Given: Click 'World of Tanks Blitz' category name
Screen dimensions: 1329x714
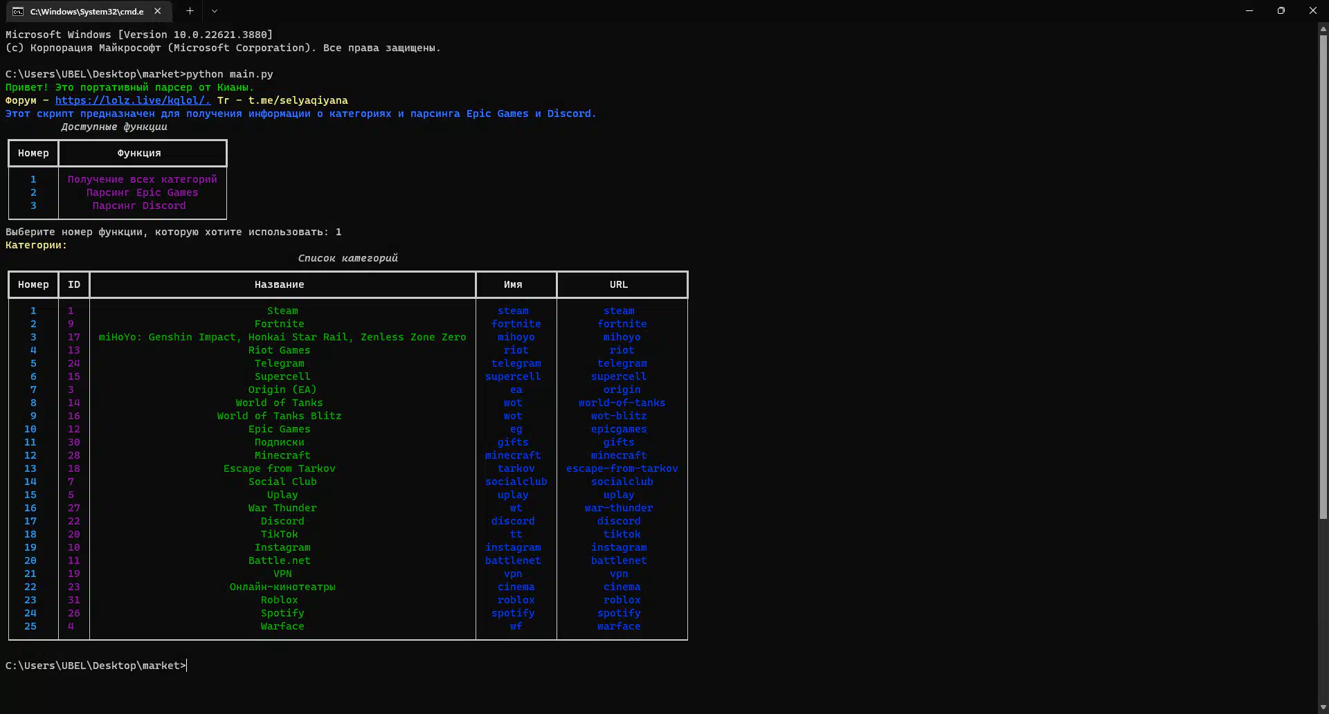Looking at the screenshot, I should [279, 416].
